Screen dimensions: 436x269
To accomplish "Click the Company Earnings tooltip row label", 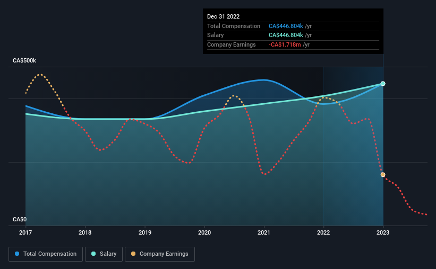I will 232,44.
